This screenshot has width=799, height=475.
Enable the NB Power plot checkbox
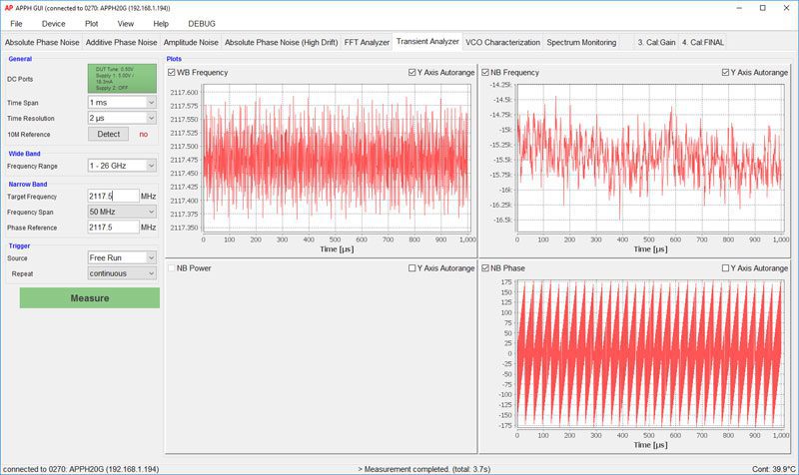pos(172,268)
